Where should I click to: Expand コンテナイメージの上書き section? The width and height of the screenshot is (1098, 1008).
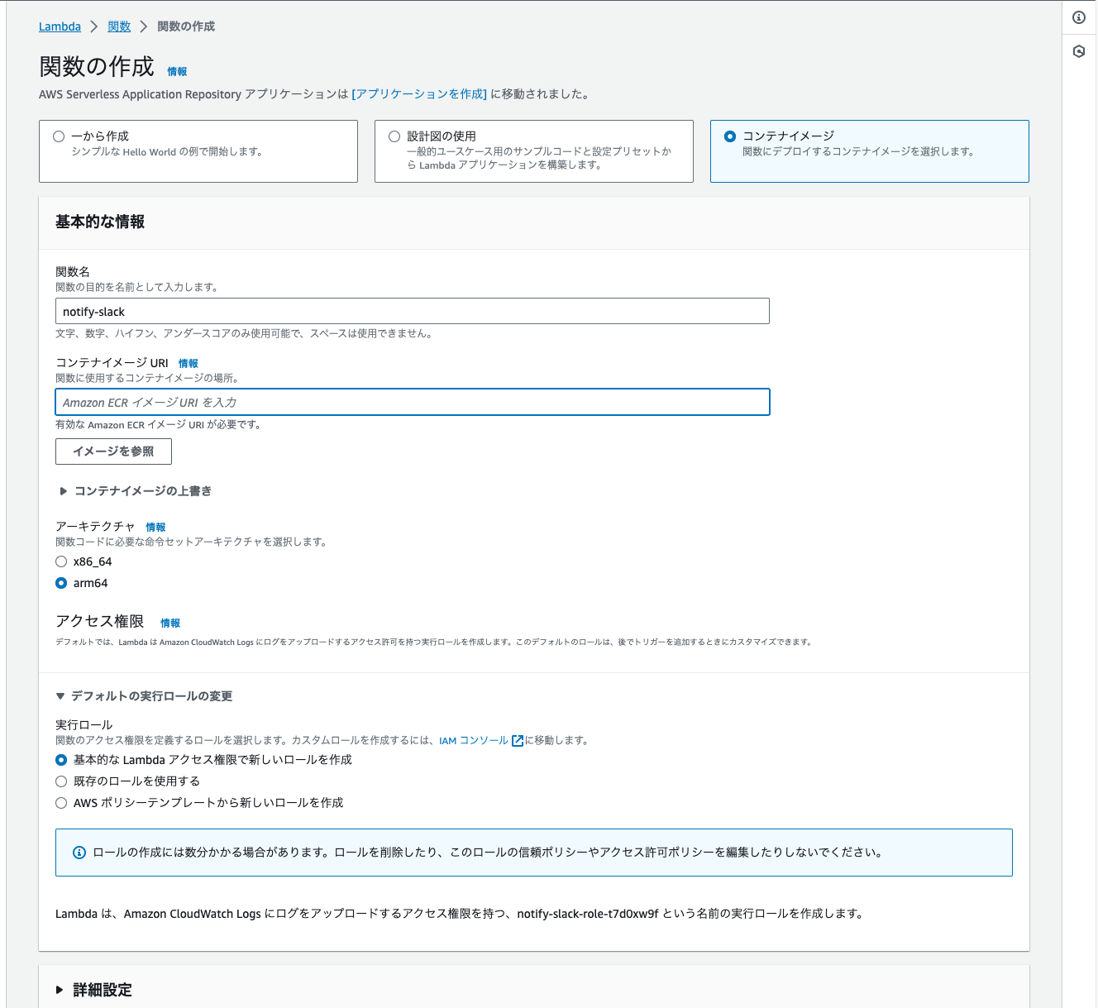[136, 491]
